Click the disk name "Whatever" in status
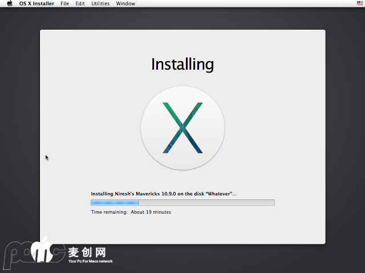Screen dimensions: 365x273 (218, 194)
